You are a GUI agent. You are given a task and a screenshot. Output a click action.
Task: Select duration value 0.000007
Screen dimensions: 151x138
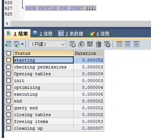(x=89, y=128)
